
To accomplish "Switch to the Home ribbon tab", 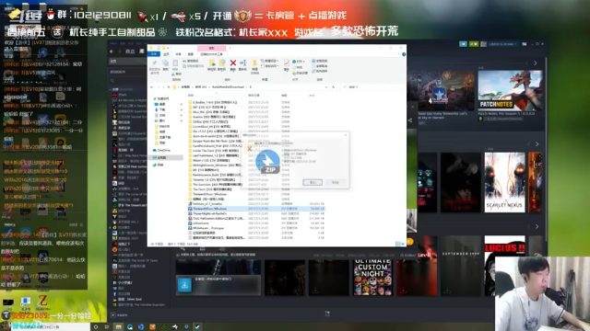I will point(166,54).
